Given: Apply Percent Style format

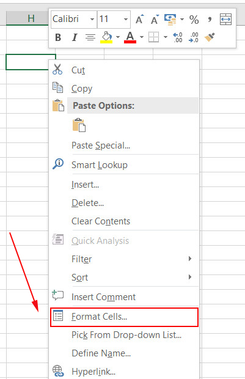Looking at the screenshot, I should tap(194, 20).
